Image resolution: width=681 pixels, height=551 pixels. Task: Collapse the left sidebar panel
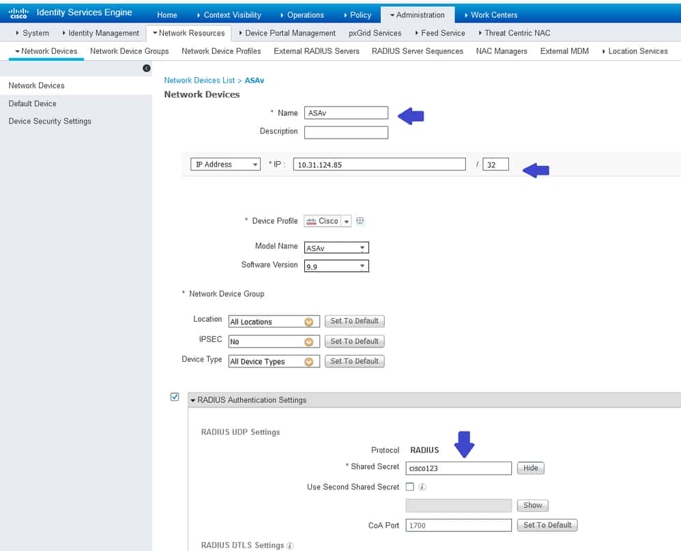(147, 68)
